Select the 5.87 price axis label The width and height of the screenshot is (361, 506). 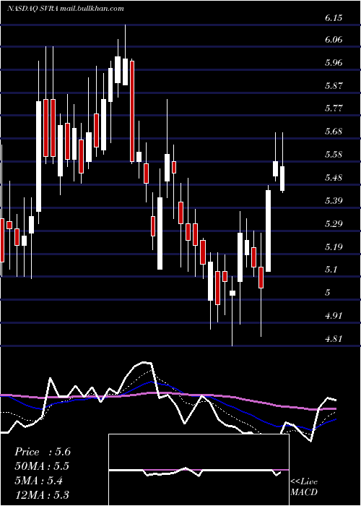tap(334, 86)
